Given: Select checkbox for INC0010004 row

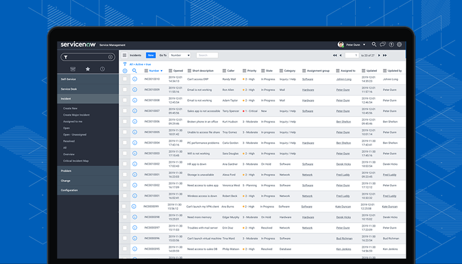Looking at the screenshot, I should 125,143.
